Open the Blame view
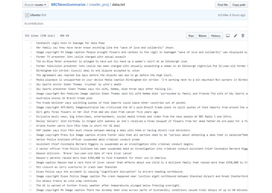The image size is (272, 193). click(202, 36)
